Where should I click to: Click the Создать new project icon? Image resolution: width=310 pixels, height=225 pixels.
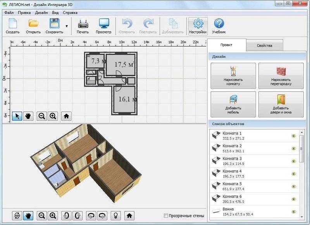click(13, 26)
